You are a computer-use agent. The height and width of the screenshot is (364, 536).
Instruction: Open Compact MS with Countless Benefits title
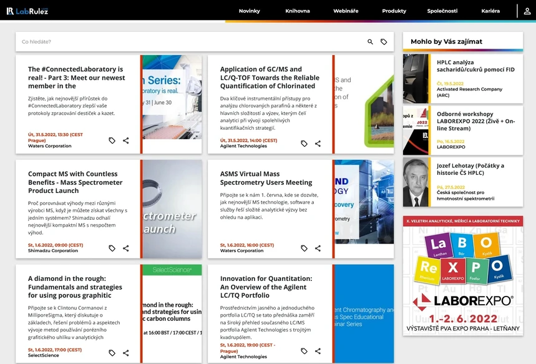coord(76,182)
